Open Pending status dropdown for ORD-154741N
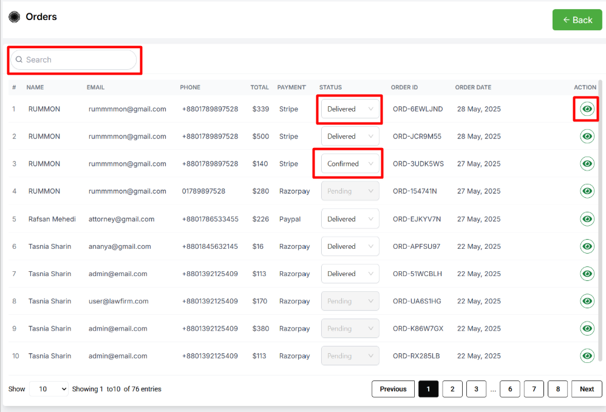This screenshot has width=606, height=412. coord(350,191)
